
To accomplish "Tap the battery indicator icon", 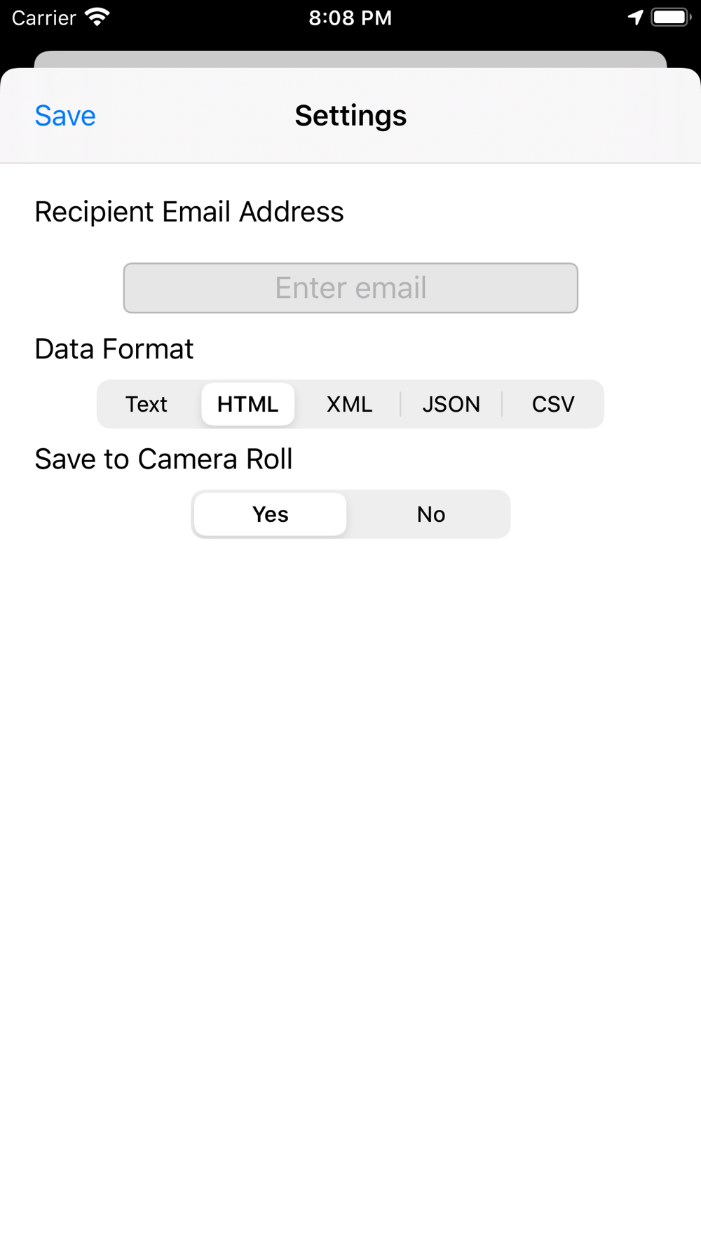I will [x=671, y=18].
